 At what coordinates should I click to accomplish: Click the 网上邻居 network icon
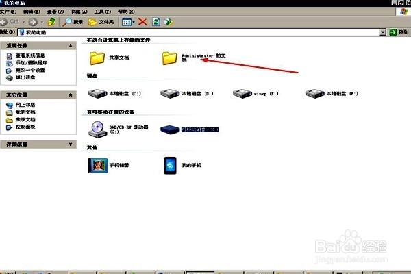pyautogui.click(x=10, y=105)
